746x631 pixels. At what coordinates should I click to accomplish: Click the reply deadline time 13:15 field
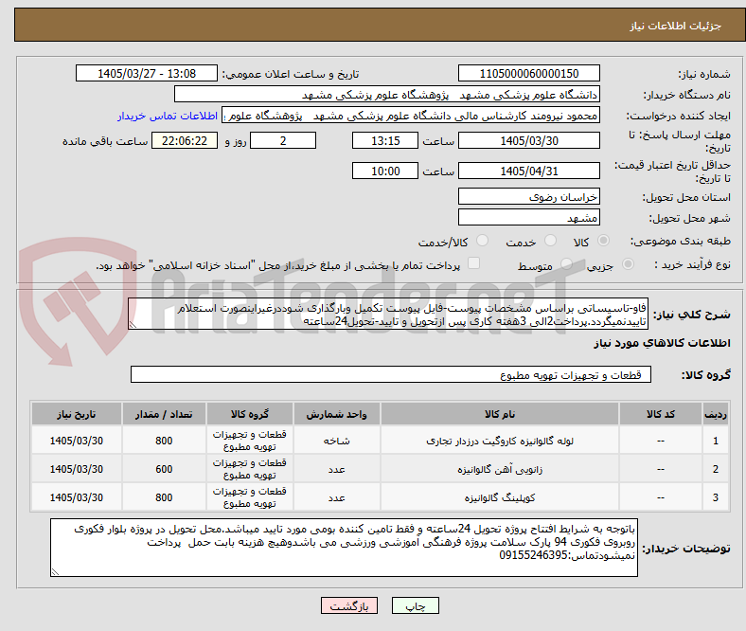pyautogui.click(x=385, y=140)
